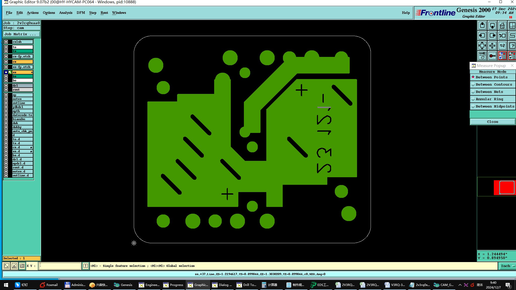
Task: Click the 1:2 zoom ratio icon
Action: coord(502,46)
